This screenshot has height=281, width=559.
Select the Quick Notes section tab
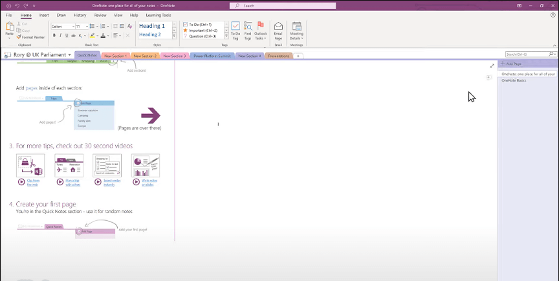pyautogui.click(x=87, y=55)
